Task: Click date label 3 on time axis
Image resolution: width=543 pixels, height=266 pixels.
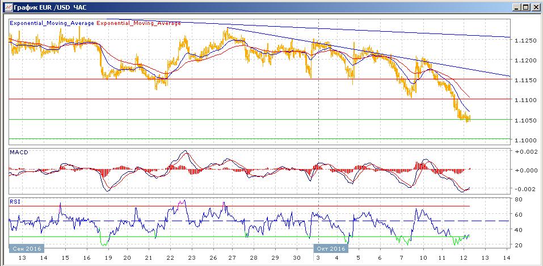Action: click(x=318, y=258)
